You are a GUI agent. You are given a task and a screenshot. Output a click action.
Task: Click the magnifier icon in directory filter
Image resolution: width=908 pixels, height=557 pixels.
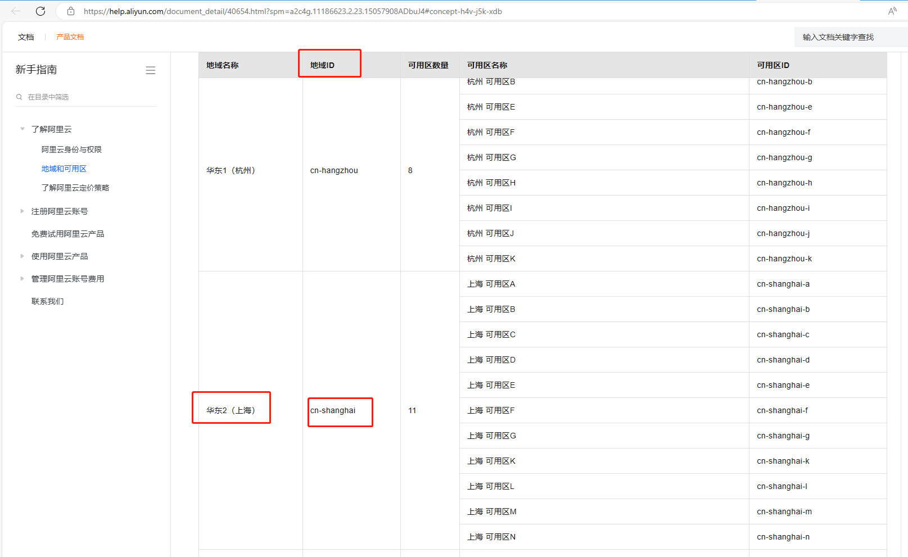pyautogui.click(x=19, y=97)
